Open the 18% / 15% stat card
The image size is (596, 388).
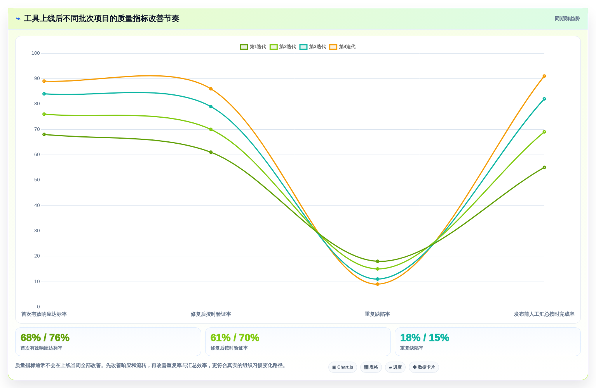tap(488, 342)
